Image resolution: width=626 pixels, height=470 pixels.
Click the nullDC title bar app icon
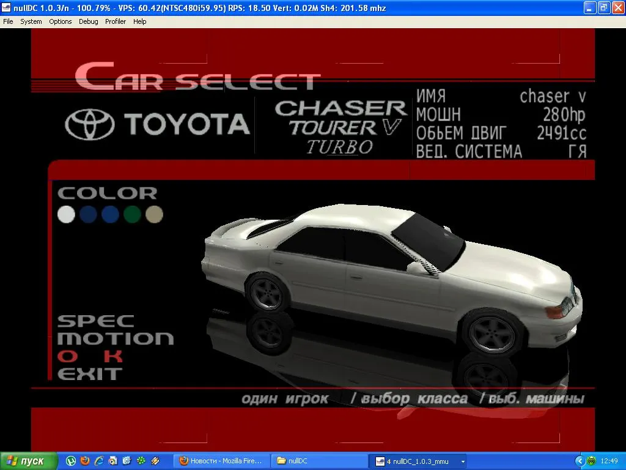[6, 8]
